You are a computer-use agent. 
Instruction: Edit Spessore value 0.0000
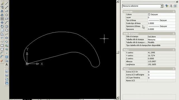(162, 29)
